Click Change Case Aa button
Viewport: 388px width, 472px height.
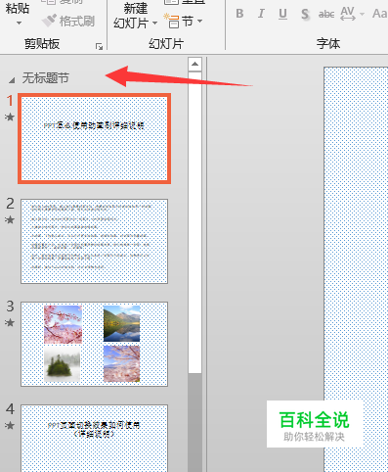coord(380,14)
